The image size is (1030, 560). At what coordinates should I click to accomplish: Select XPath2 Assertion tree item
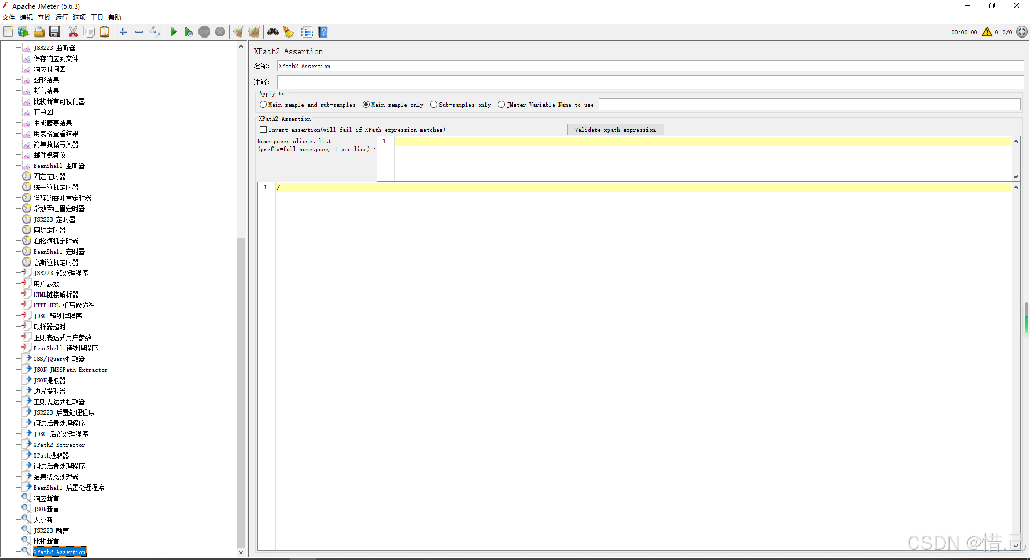60,552
